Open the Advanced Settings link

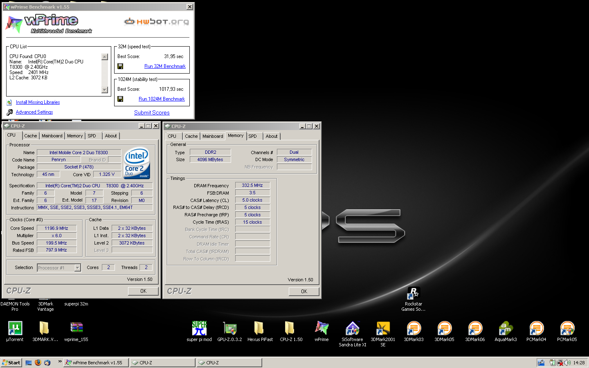(x=34, y=112)
